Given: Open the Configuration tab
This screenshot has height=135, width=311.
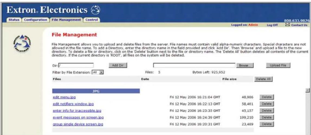Looking at the screenshot, I should point(35,20).
